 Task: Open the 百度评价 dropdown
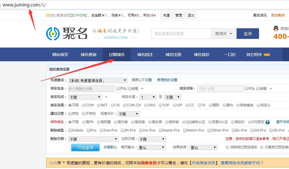[x=128, y=114]
